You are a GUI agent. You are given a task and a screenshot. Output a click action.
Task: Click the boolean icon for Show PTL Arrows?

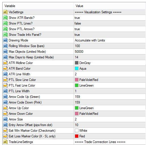(5, 29)
